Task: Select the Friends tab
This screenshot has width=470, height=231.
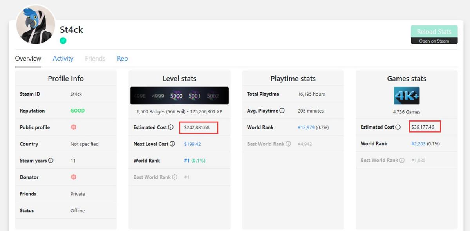Action: click(x=95, y=58)
